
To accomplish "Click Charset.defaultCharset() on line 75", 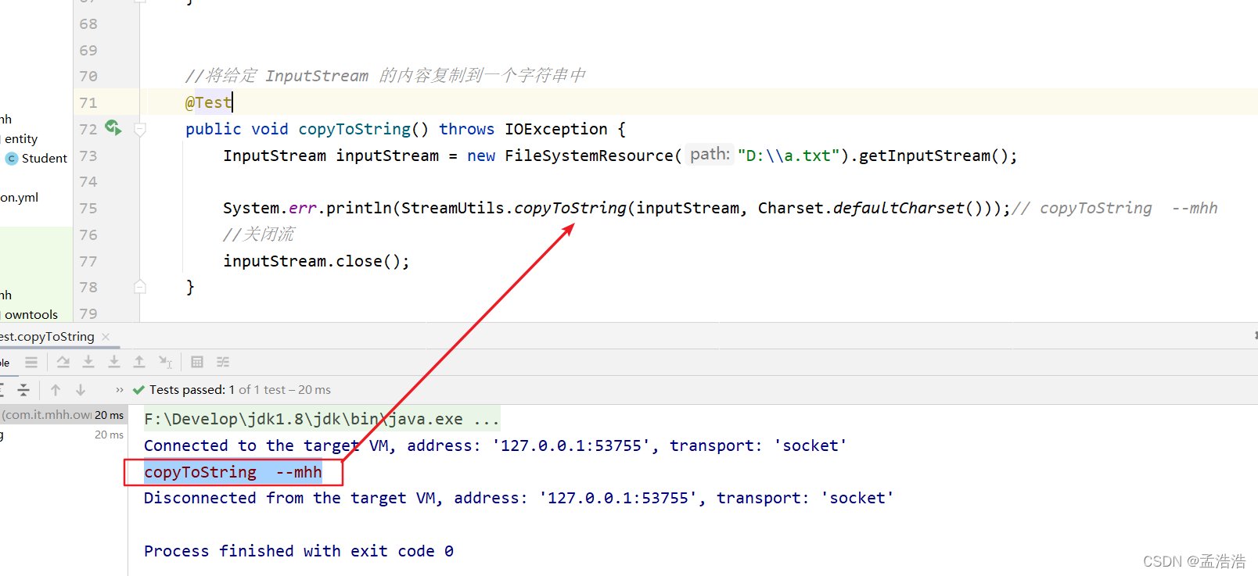I will [x=870, y=208].
